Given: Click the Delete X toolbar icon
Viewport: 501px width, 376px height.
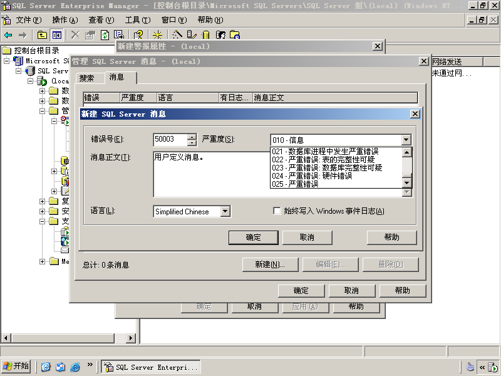Looking at the screenshot, I should pyautogui.click(x=75, y=35).
